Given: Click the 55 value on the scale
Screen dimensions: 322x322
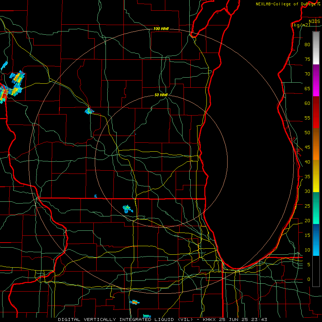Looking at the screenshot, I should pos(307,118).
